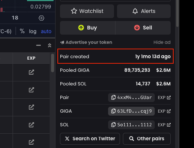This screenshot has width=194, height=148.
Task: Open SOL EXP explorer link
Action: click(x=164, y=125)
